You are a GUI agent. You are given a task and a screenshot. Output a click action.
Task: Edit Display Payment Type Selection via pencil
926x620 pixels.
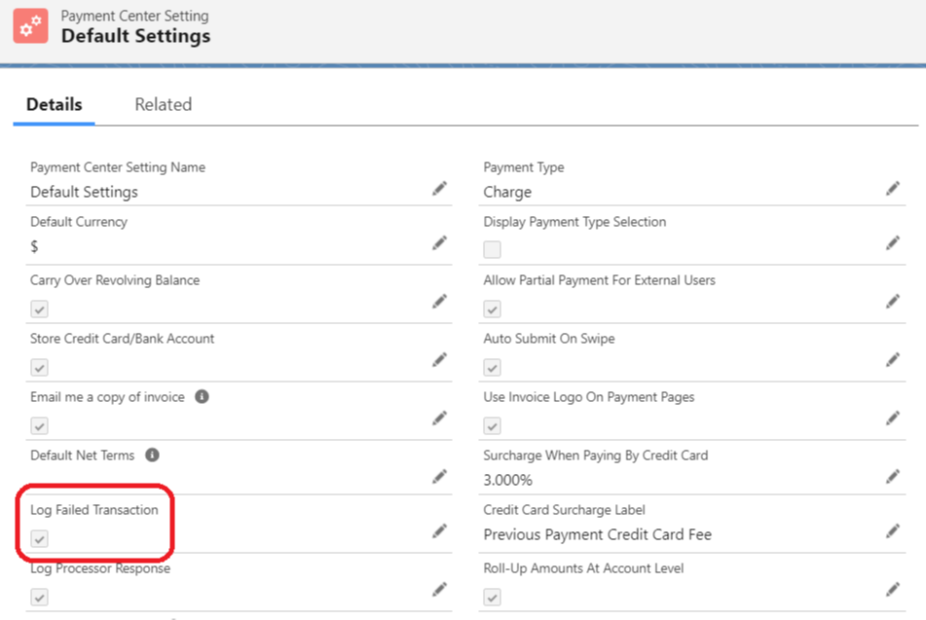pyautogui.click(x=893, y=243)
